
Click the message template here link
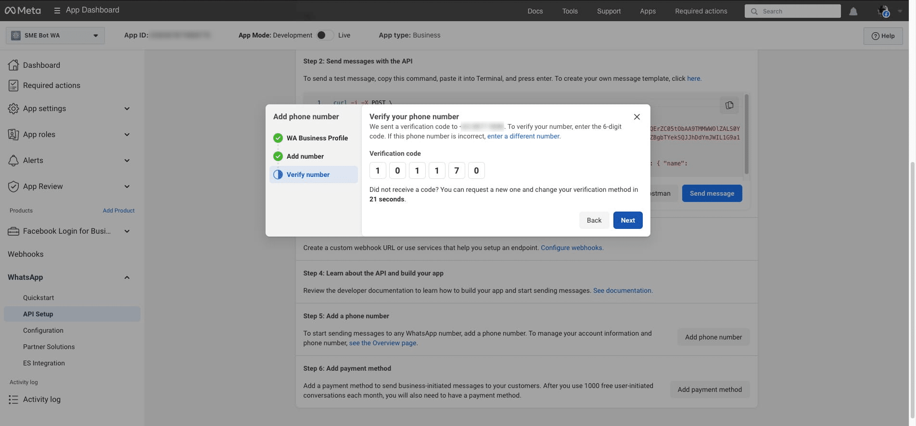[694, 78]
